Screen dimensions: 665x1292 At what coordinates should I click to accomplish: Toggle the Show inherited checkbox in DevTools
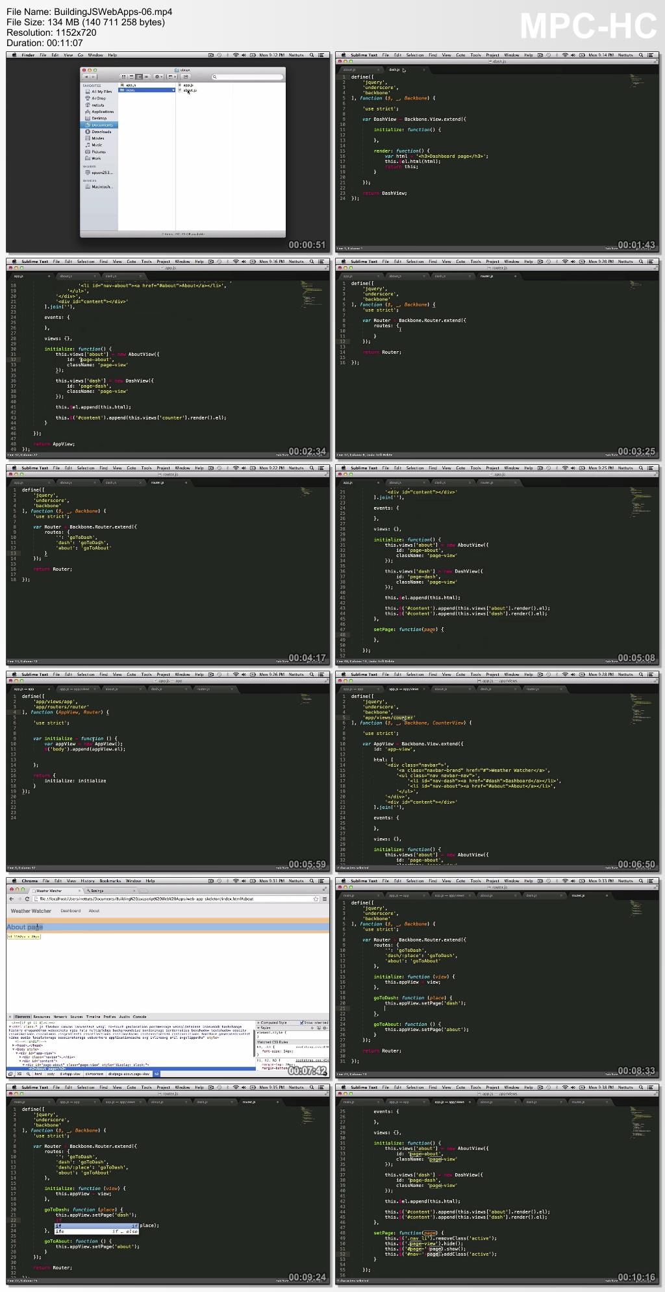(x=302, y=1023)
